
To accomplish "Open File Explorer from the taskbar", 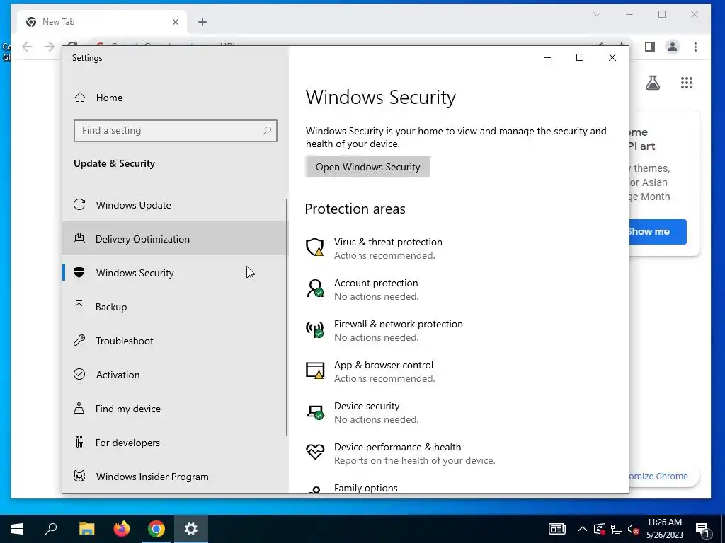I will (86, 529).
